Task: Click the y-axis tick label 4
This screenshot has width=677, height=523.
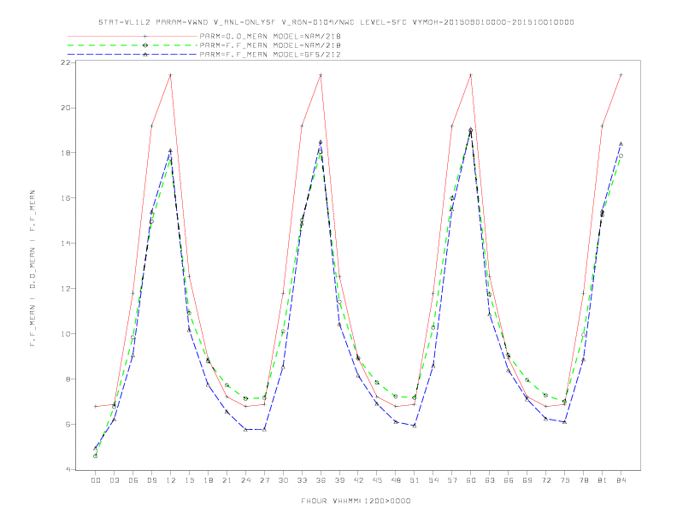Action: (68, 469)
